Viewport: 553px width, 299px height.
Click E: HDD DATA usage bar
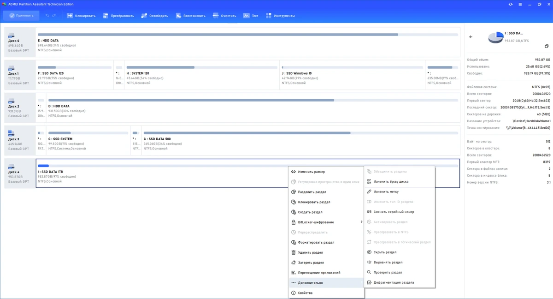248,35
